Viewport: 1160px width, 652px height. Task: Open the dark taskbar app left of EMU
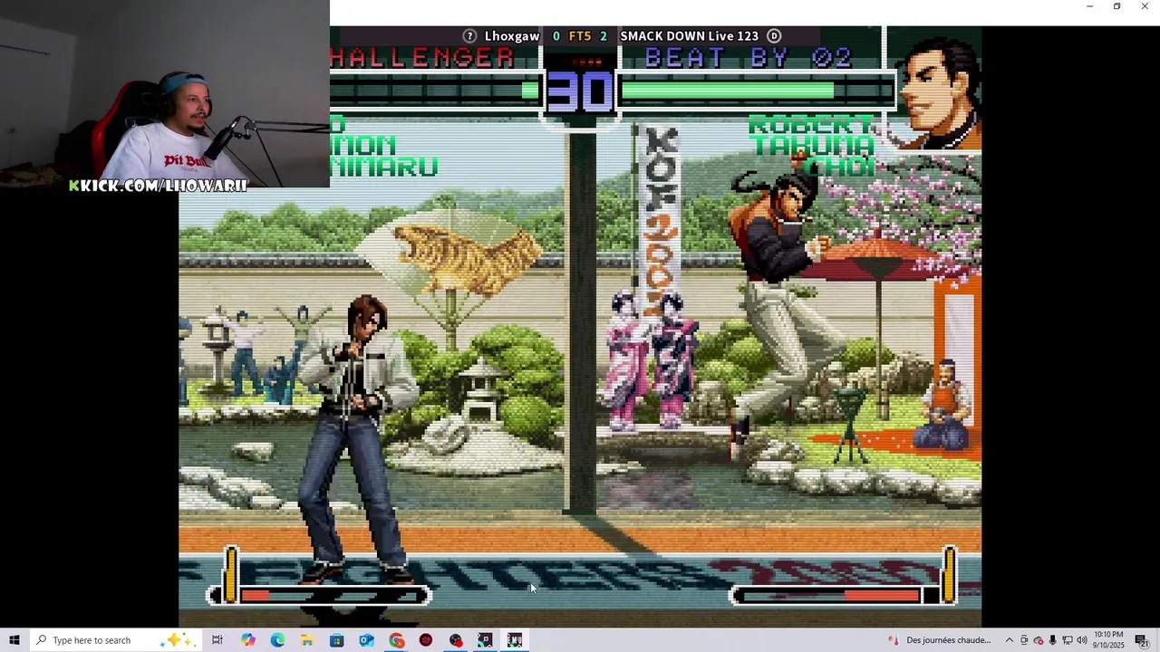(485, 640)
